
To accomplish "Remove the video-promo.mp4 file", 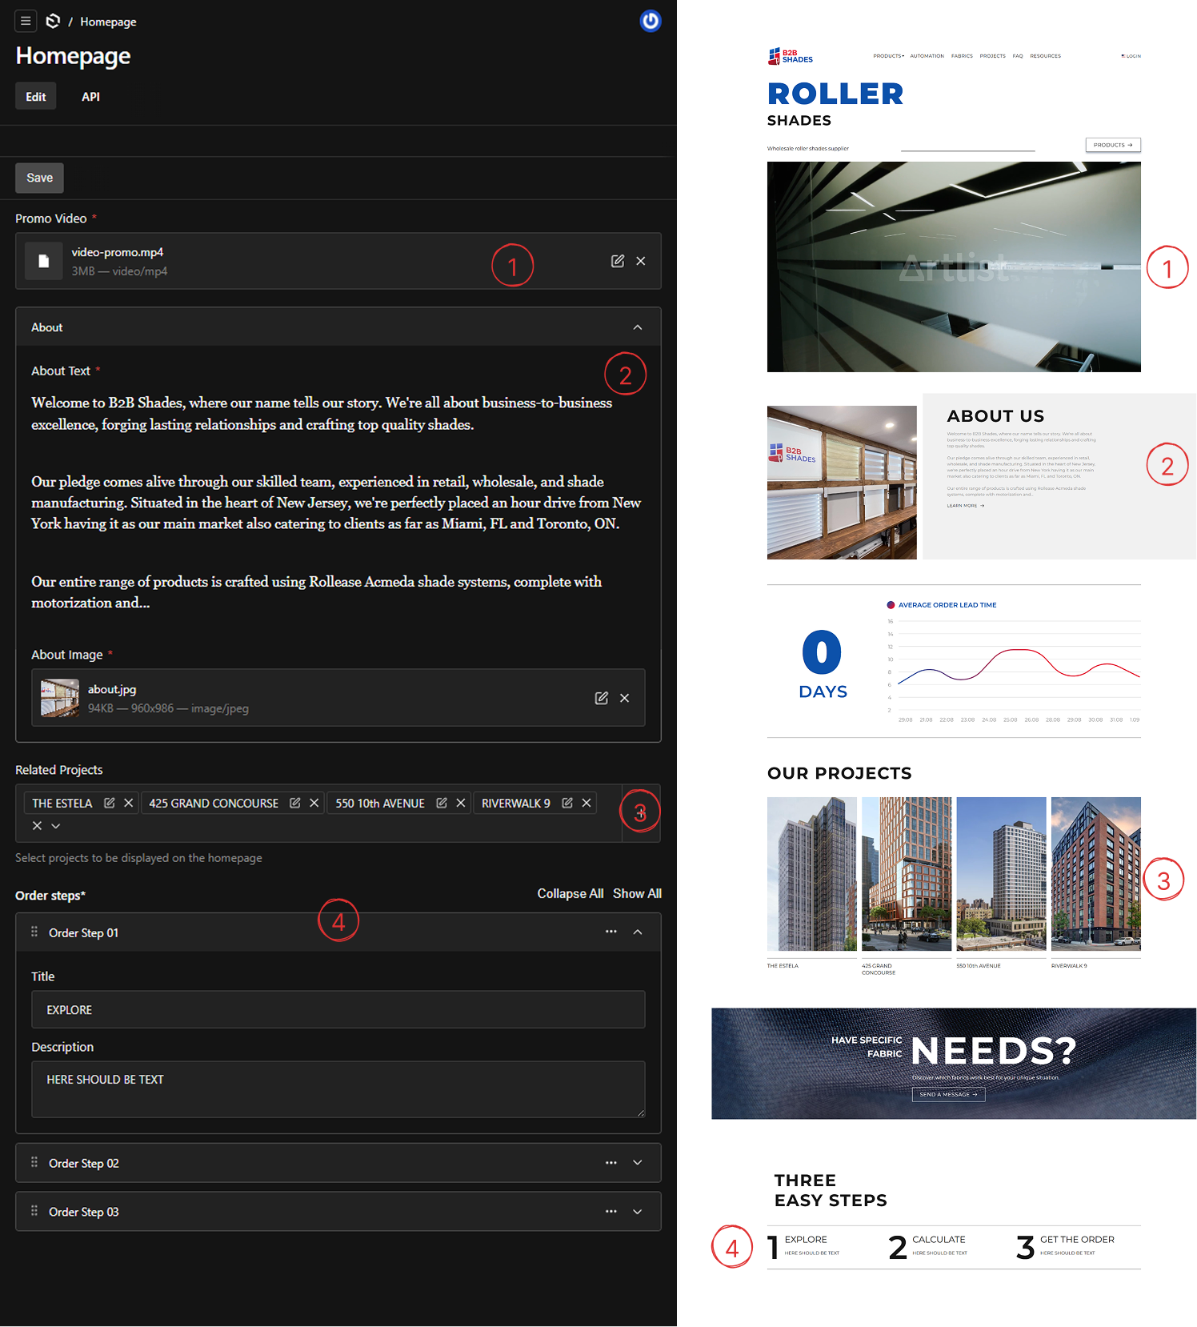I will pyautogui.click(x=641, y=261).
